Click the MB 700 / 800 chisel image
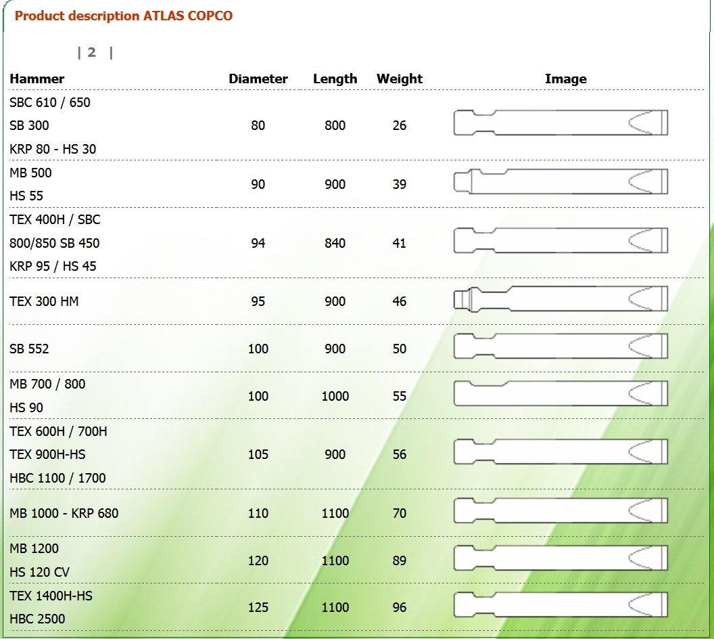The height and width of the screenshot is (639, 714). [561, 393]
